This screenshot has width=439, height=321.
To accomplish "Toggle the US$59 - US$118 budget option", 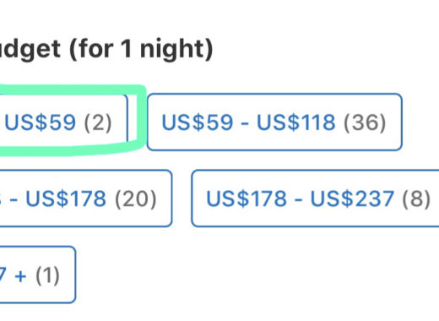I will pos(274,122).
